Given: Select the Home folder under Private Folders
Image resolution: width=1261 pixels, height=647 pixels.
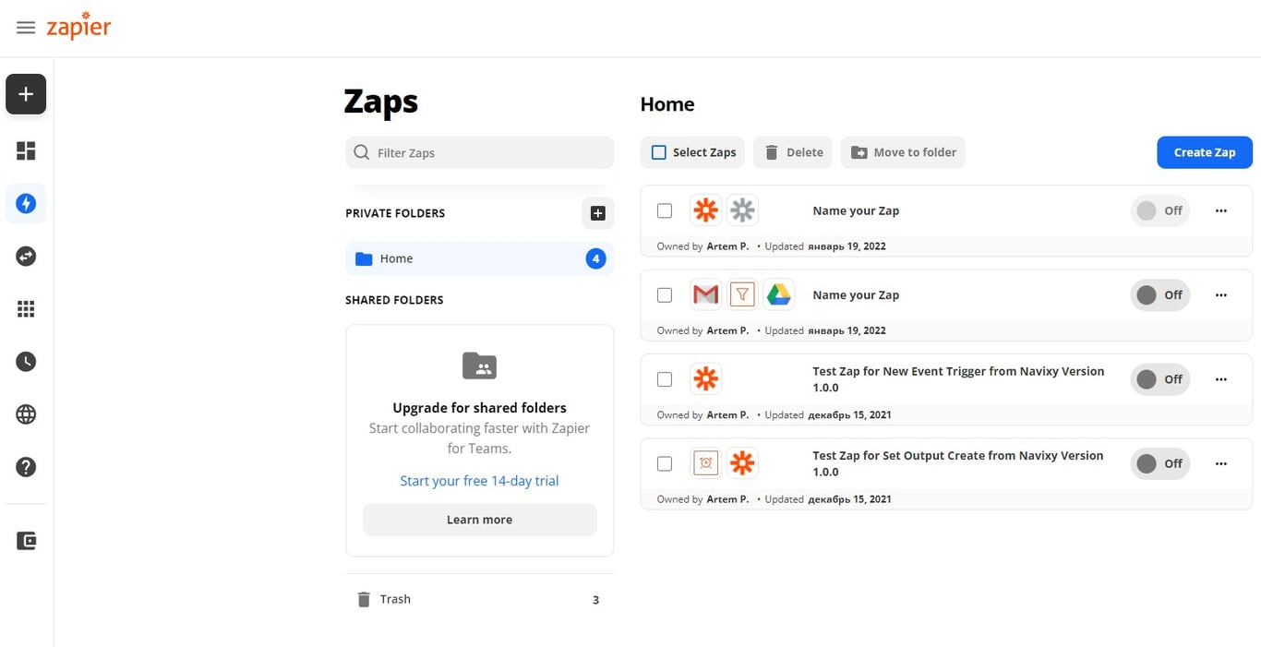Looking at the screenshot, I should [396, 258].
